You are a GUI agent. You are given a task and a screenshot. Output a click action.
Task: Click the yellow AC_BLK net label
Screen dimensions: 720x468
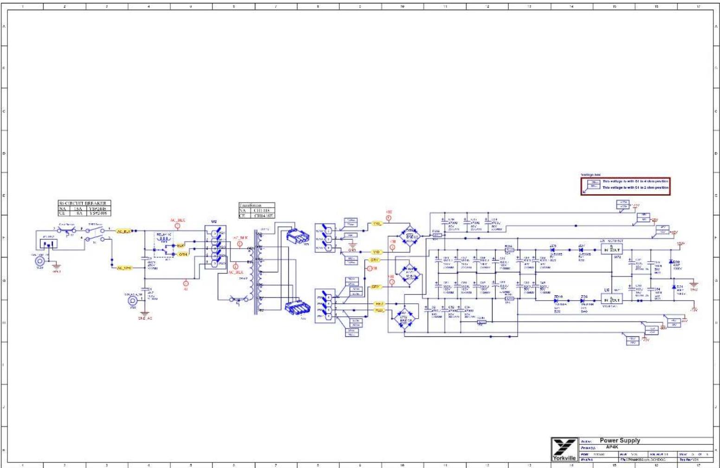pos(123,231)
